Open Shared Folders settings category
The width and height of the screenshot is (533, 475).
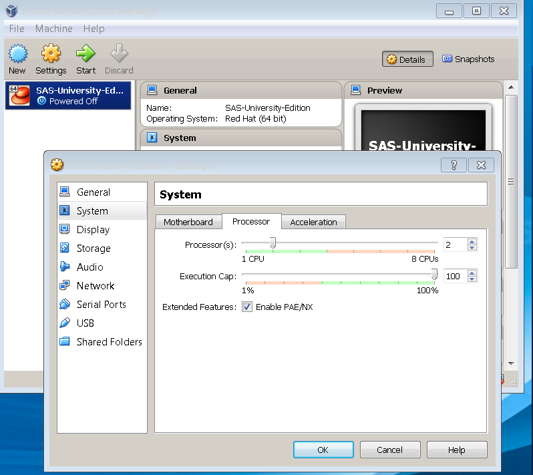tap(102, 341)
